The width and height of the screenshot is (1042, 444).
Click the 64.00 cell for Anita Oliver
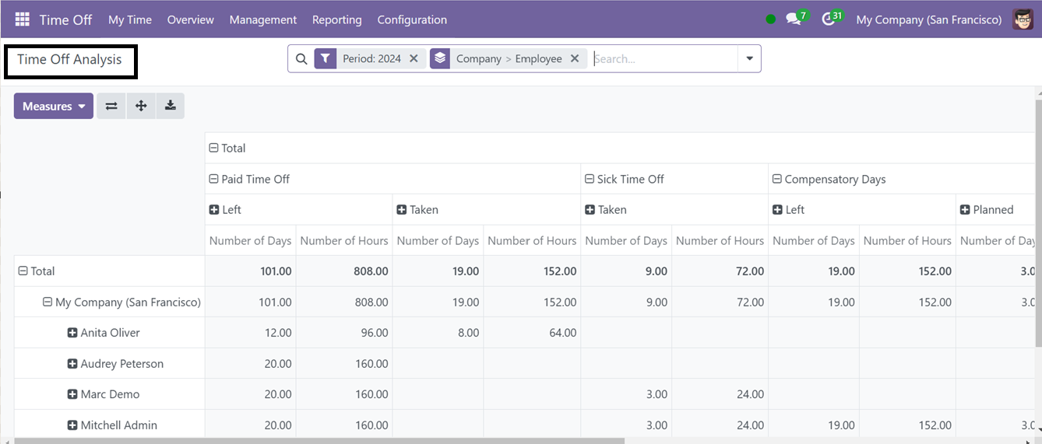click(532, 333)
